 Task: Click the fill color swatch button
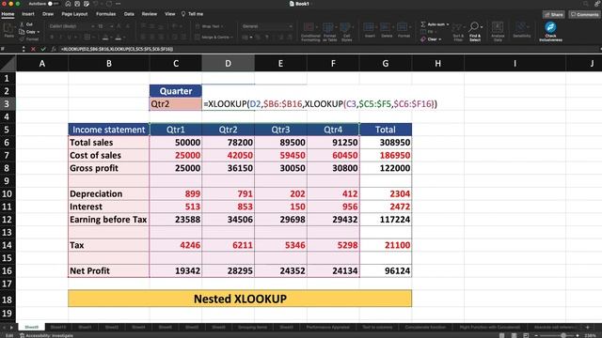point(105,38)
